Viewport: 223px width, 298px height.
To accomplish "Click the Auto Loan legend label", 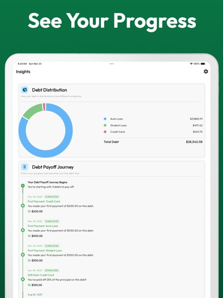I will [x=116, y=119].
